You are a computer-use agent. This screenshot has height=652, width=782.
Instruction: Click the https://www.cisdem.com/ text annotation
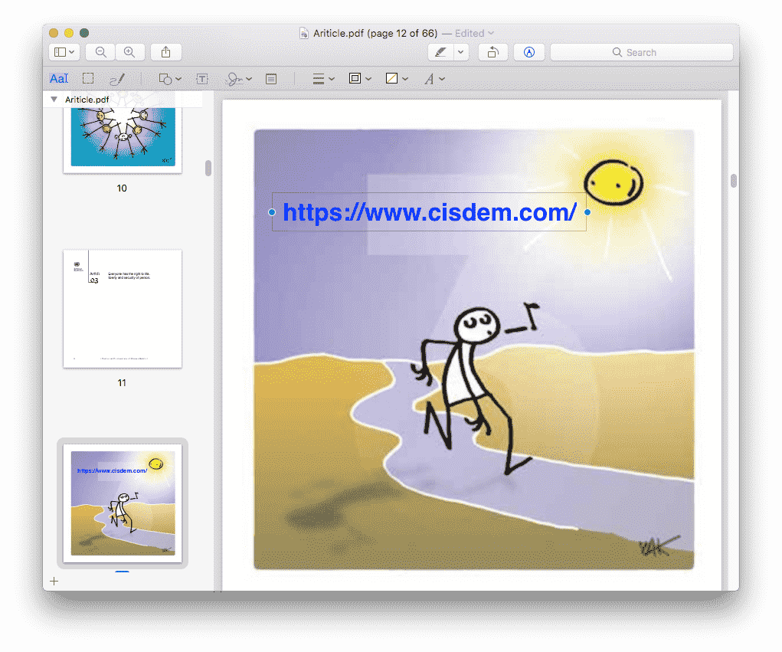click(430, 212)
